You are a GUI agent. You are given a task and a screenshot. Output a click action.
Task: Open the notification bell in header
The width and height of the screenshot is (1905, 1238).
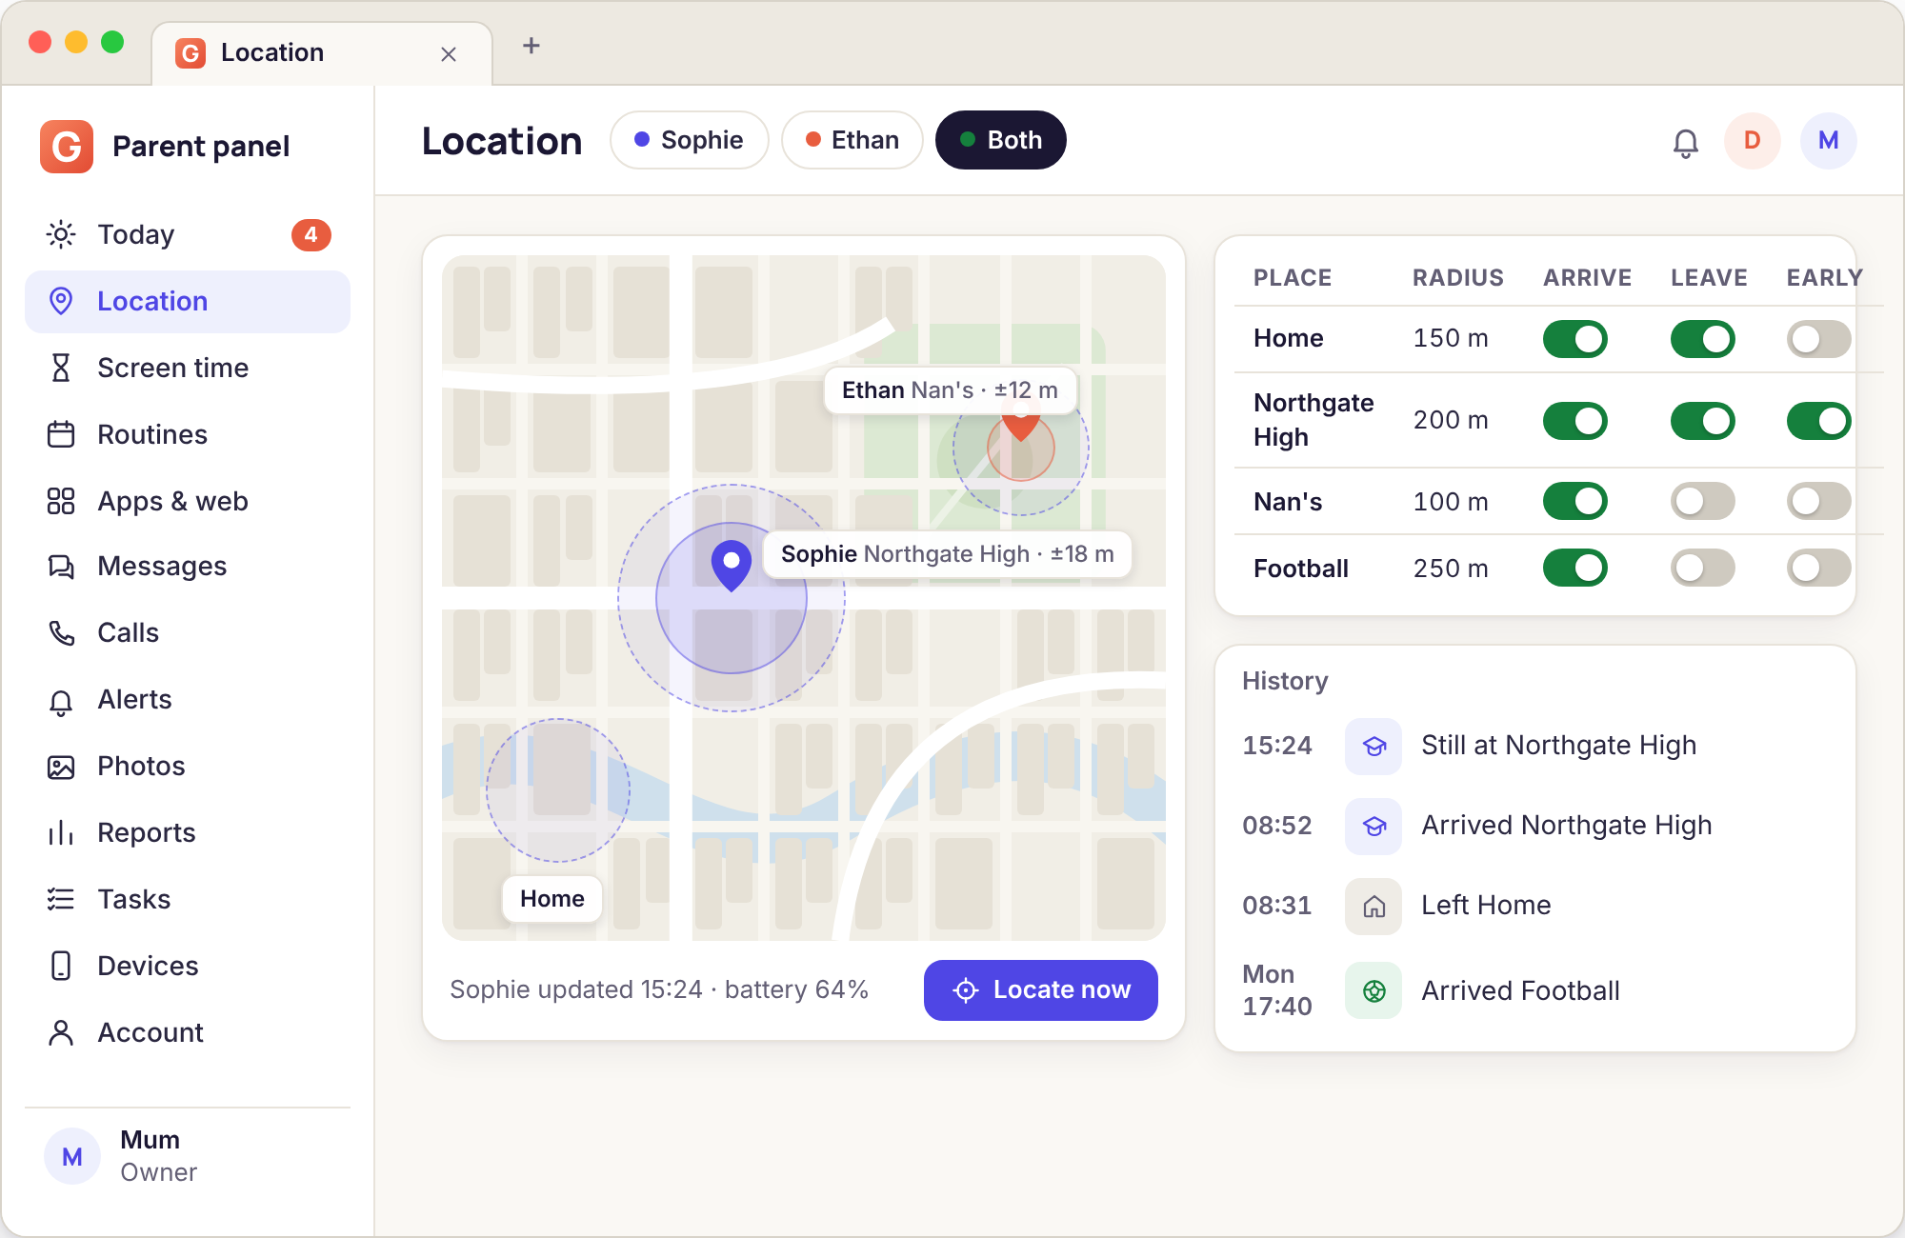(x=1686, y=143)
